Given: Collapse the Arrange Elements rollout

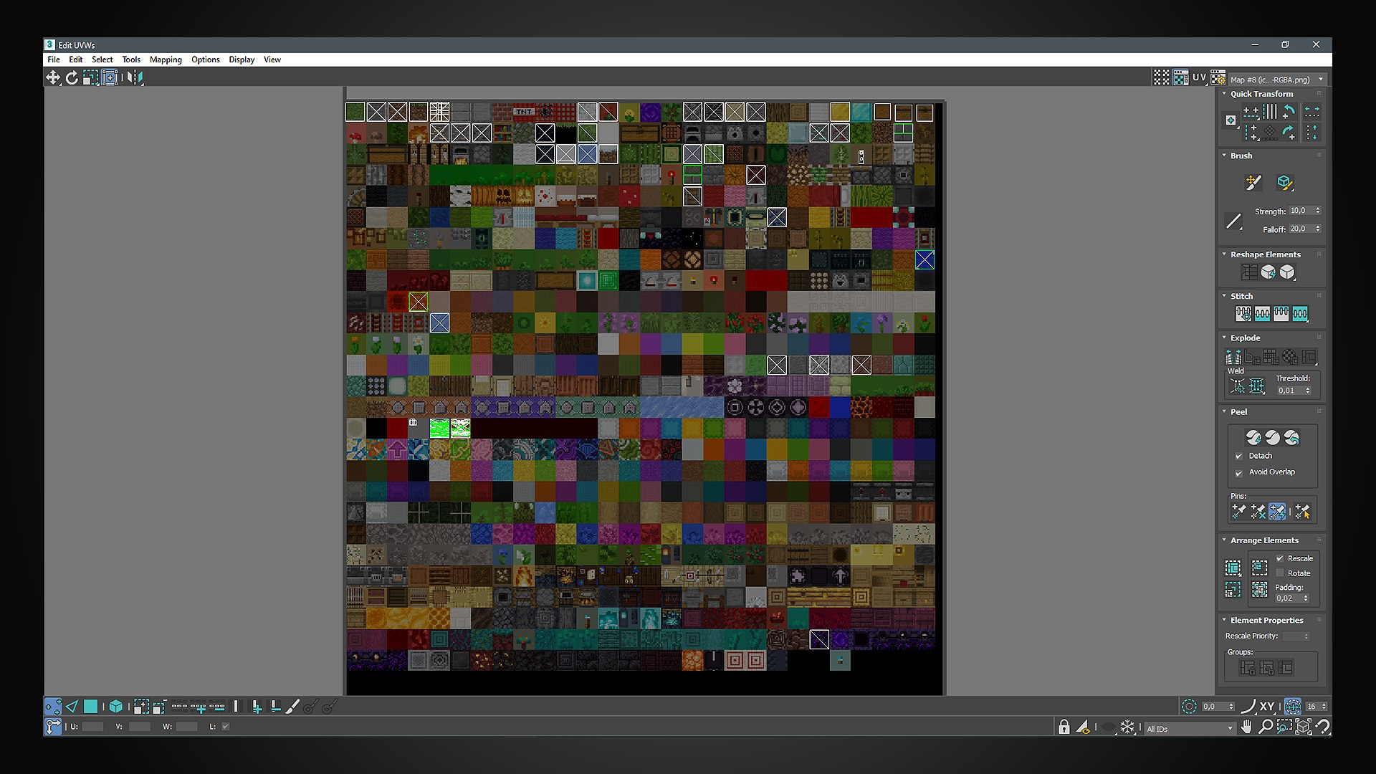Looking at the screenshot, I should point(1224,540).
